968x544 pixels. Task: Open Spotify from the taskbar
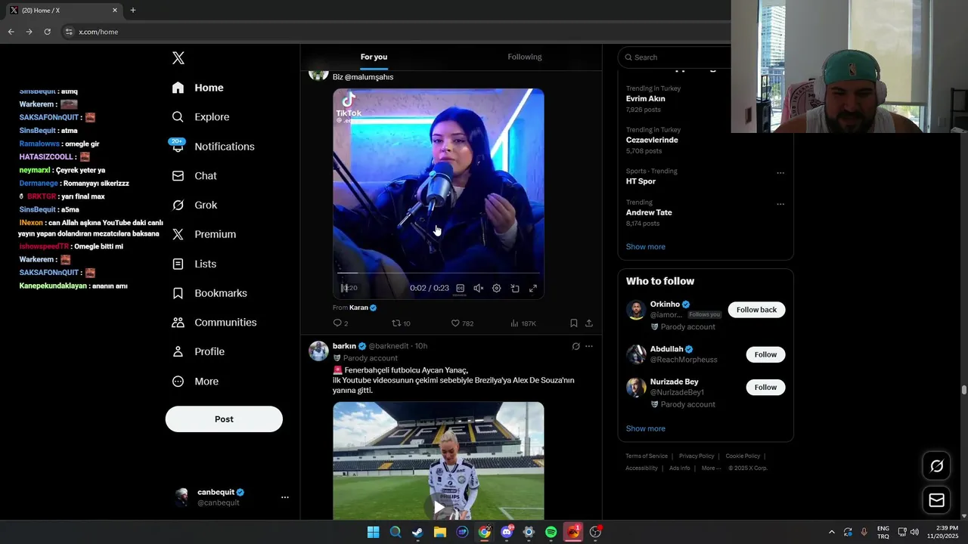[551, 532]
